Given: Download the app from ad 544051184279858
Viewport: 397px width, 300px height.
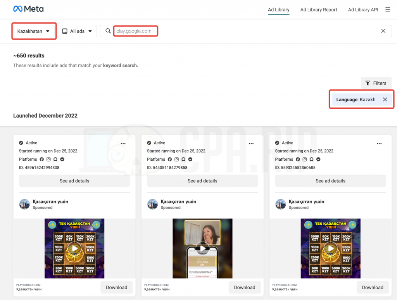Looking at the screenshot, I should 245,287.
